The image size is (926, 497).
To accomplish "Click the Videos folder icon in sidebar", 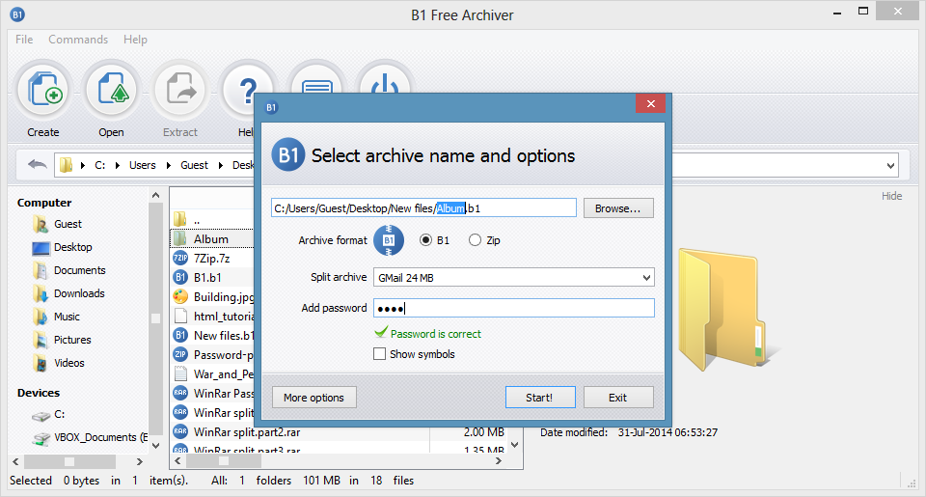I will 41,363.
